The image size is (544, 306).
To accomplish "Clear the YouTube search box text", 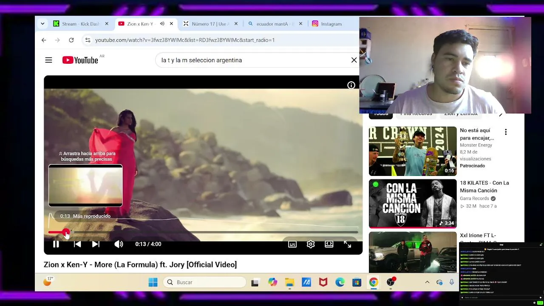I will point(354,60).
